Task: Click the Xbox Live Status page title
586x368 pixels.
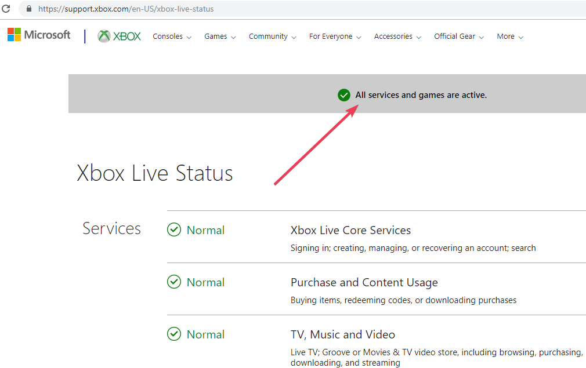Action: pos(155,173)
